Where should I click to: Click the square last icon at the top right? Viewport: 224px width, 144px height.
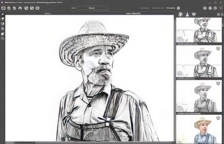pos(220,8)
